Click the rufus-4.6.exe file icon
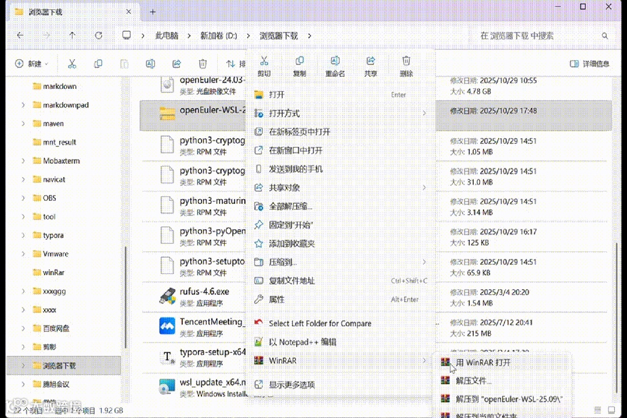The height and width of the screenshot is (418, 627). pyautogui.click(x=167, y=297)
